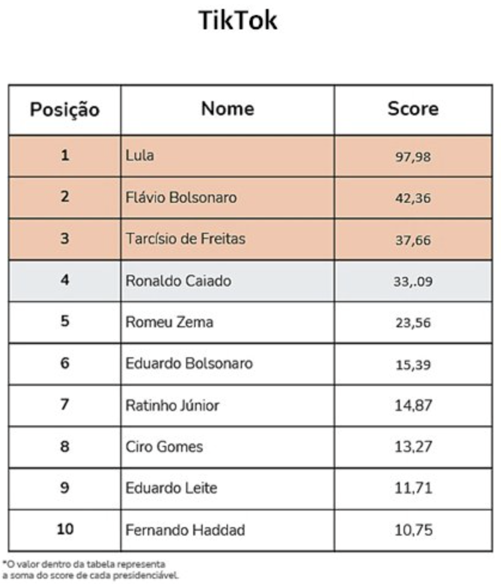
Task: Select the score value 10,75
Action: (x=413, y=531)
